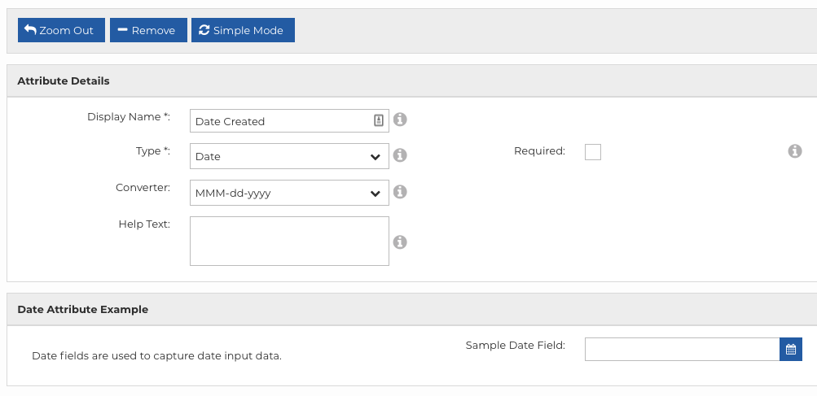Click the info icon for Required checkbox
This screenshot has height=396, width=817.
794,151
